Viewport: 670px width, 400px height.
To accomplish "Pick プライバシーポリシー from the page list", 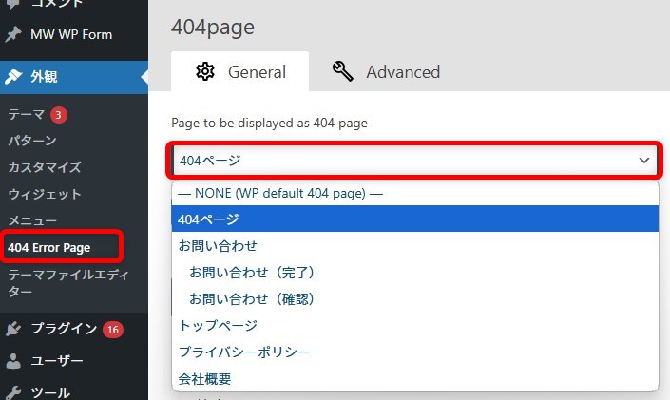I will [244, 352].
